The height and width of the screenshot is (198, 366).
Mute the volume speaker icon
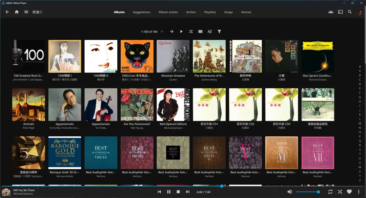click(289, 192)
